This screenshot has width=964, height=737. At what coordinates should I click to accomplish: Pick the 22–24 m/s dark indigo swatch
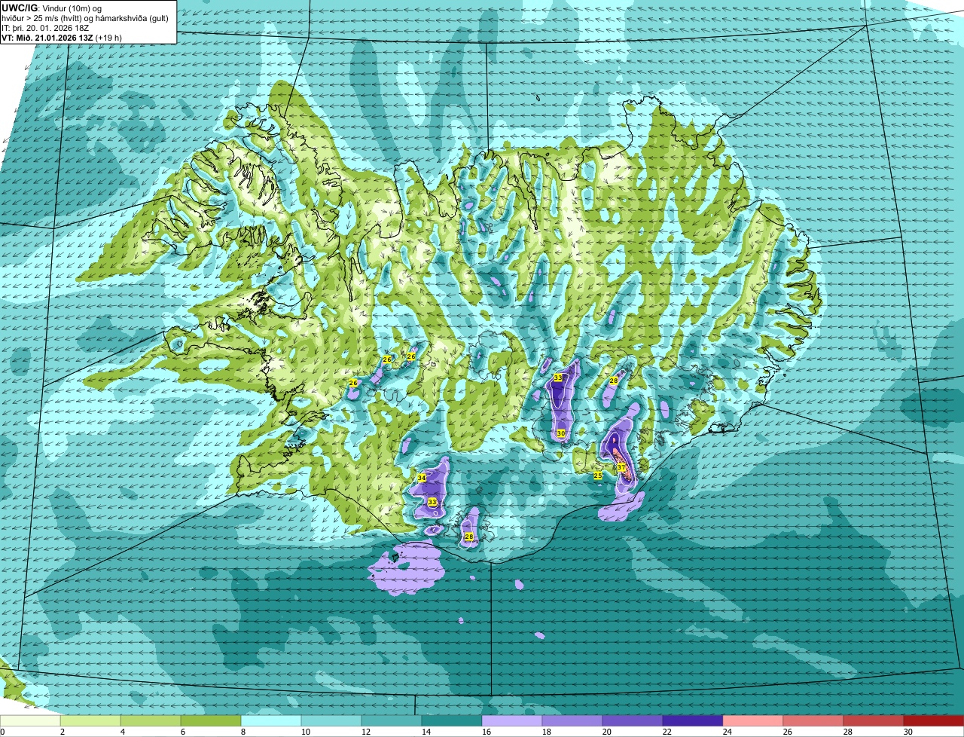click(693, 721)
